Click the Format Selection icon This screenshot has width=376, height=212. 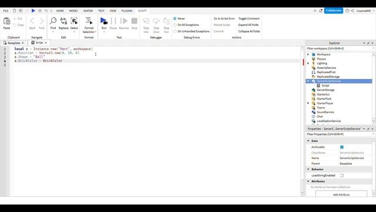point(89,21)
